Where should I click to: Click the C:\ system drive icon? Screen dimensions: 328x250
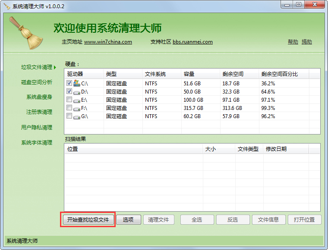point(77,83)
